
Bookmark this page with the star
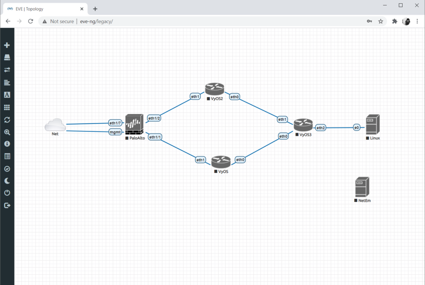click(381, 21)
